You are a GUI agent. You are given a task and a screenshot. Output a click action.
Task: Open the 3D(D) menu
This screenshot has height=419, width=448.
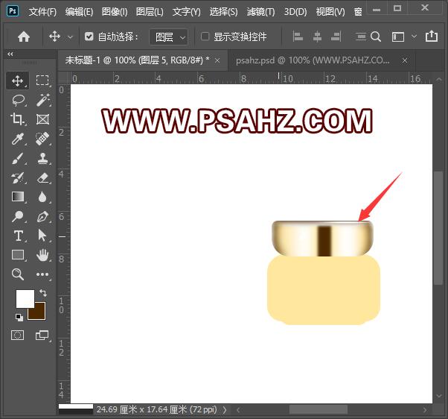click(295, 12)
